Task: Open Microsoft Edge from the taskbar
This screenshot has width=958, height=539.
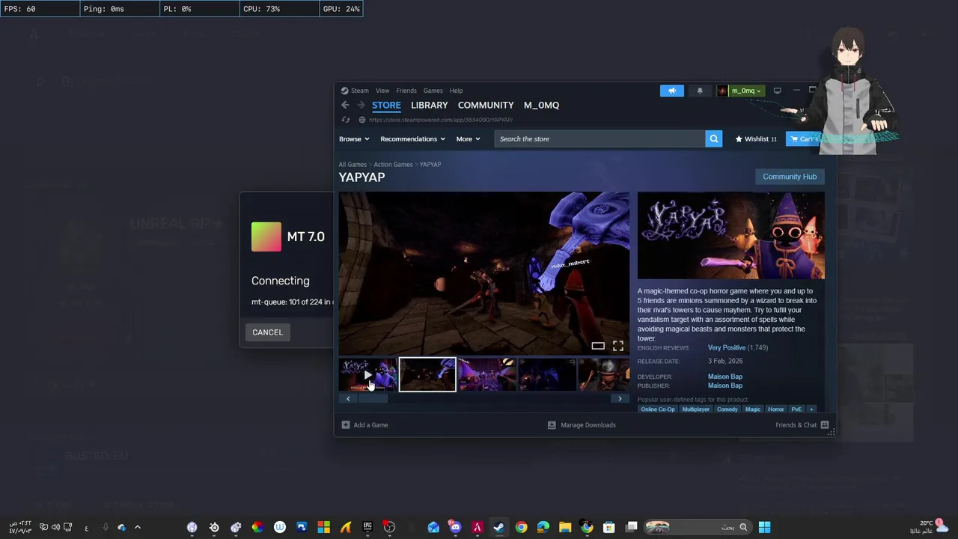Action: click(543, 527)
